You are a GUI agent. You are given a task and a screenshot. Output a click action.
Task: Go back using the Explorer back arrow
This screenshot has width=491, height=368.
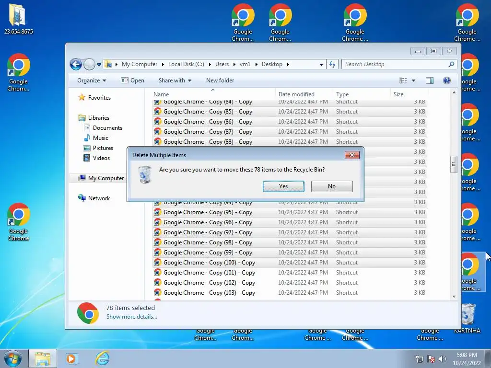[x=76, y=65]
